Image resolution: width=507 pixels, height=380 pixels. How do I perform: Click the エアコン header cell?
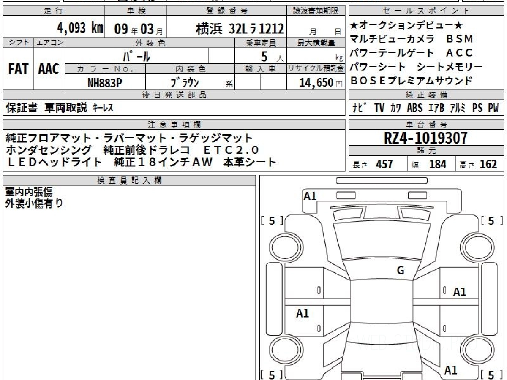click(x=49, y=43)
